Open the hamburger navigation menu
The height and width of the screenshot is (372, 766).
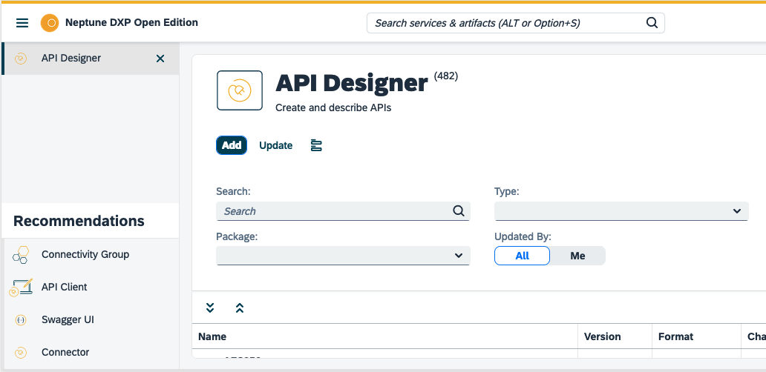pyautogui.click(x=22, y=23)
